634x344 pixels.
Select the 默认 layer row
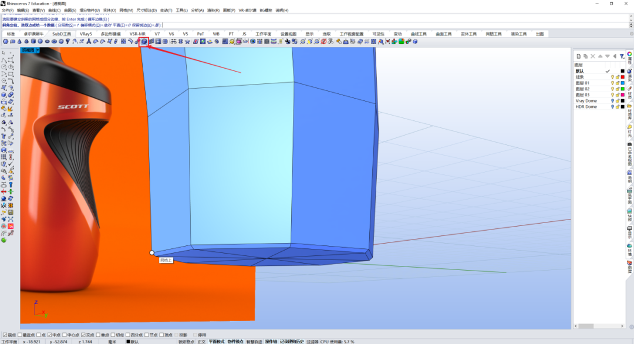[x=599, y=71]
